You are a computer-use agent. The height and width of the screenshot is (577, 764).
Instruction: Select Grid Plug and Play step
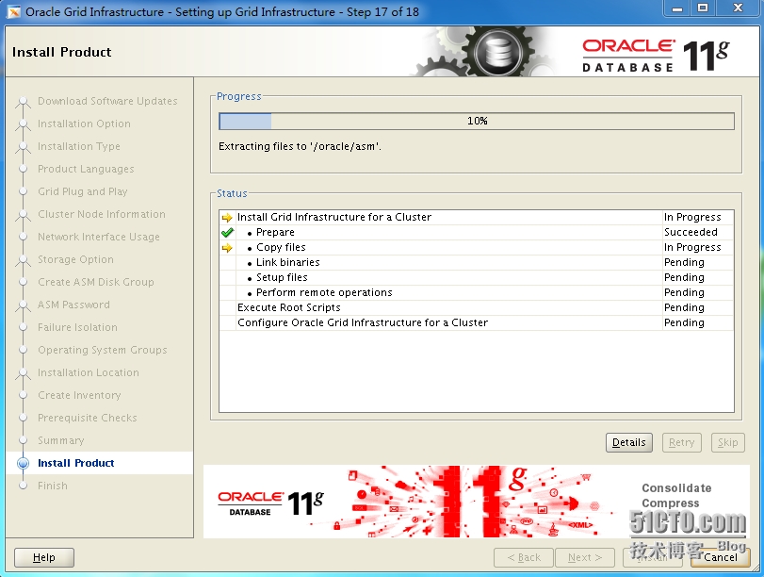coord(82,191)
